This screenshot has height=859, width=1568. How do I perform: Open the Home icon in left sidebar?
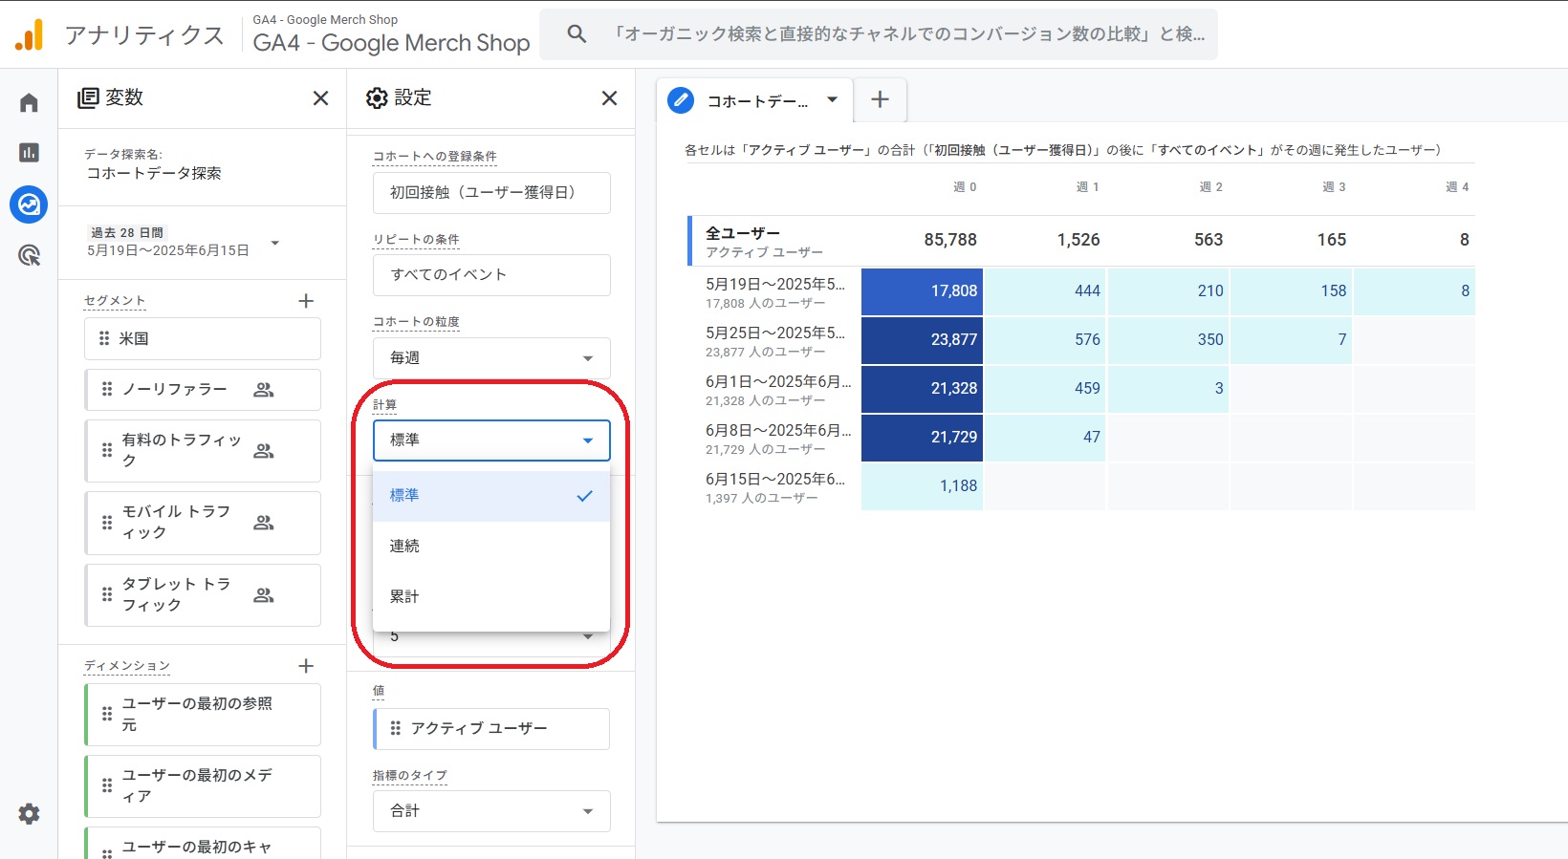[x=29, y=102]
